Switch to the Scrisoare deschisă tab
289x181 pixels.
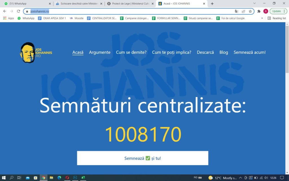click(x=79, y=3)
